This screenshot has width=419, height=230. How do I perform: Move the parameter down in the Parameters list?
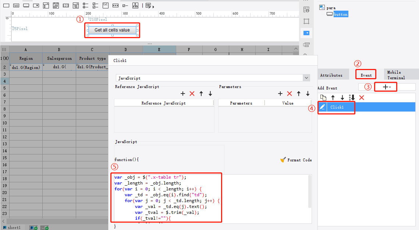(308, 94)
